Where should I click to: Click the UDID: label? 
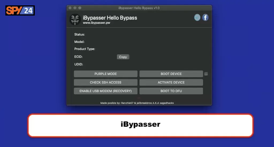coord(79,64)
